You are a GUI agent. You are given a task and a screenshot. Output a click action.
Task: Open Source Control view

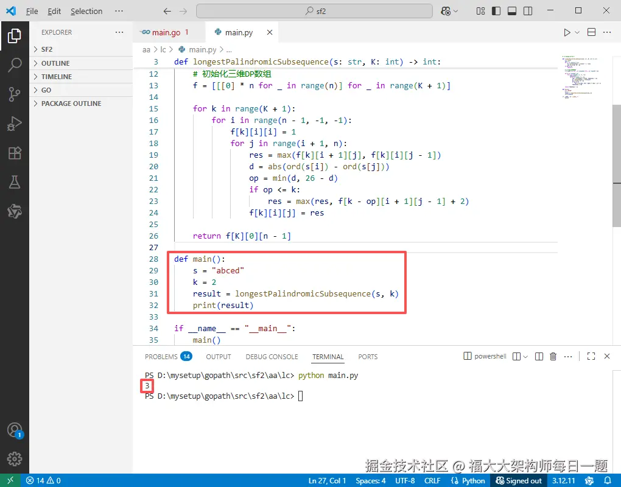14,94
